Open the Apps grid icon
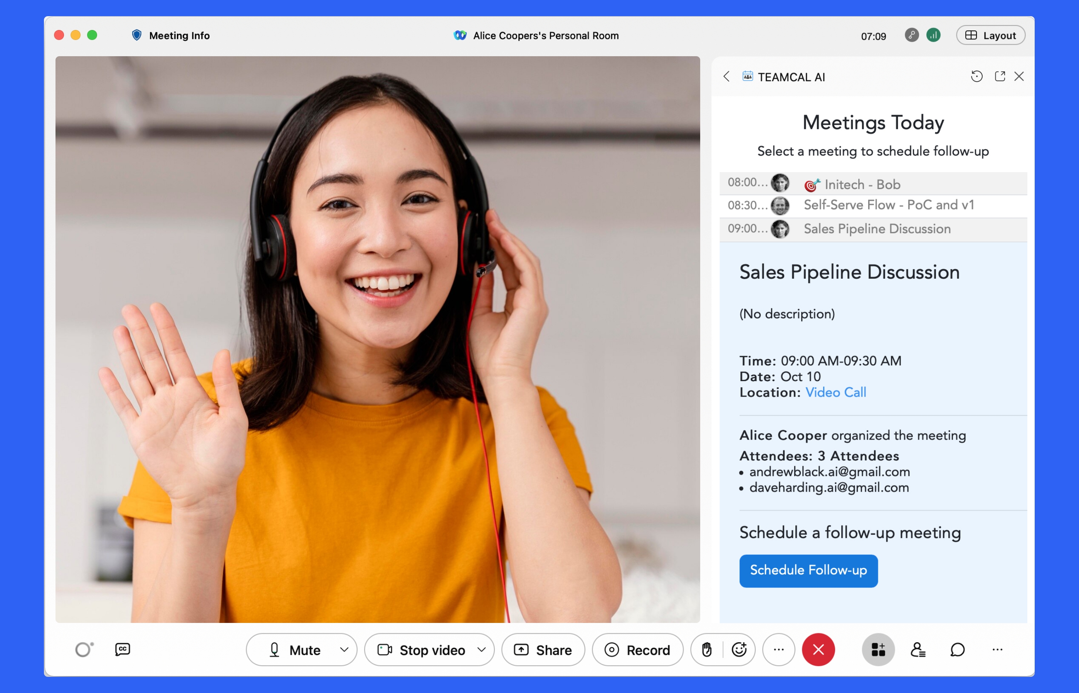The image size is (1079, 693). [x=878, y=649]
